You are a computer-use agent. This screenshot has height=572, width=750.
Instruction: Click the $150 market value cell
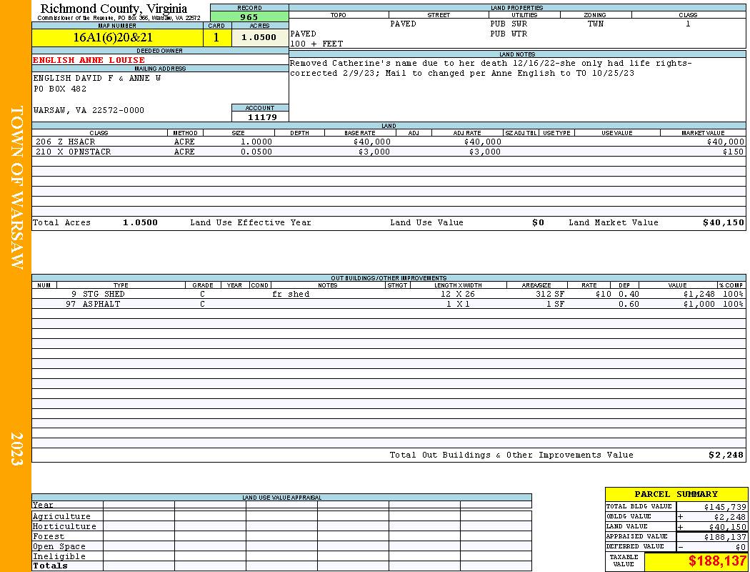tap(734, 152)
